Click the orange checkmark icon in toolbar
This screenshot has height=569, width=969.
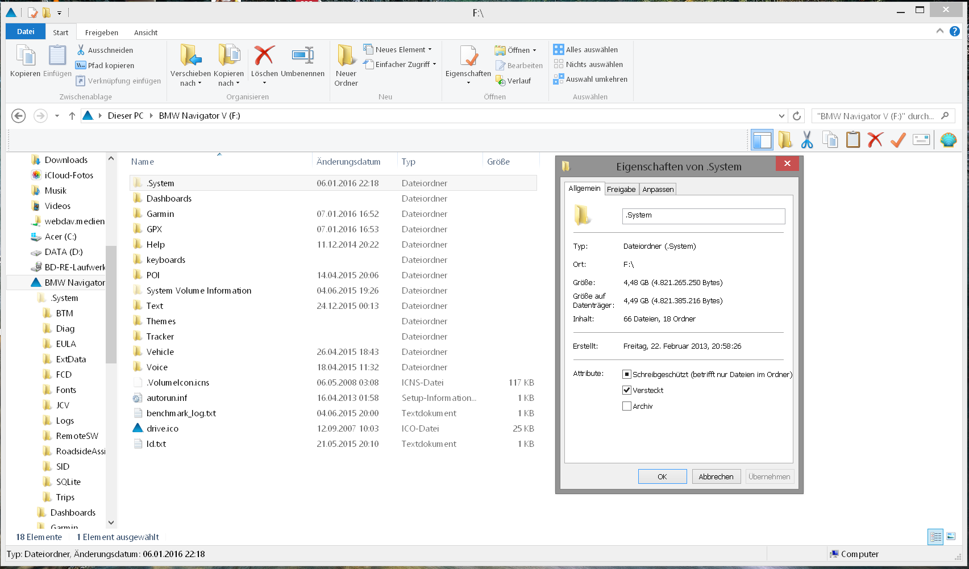[x=898, y=140]
